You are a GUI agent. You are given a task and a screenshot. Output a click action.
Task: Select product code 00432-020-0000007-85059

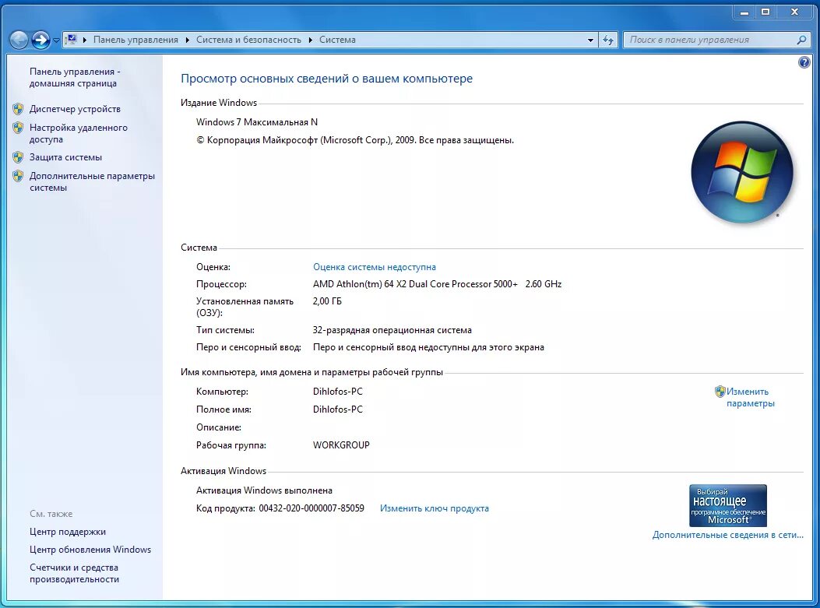(311, 508)
